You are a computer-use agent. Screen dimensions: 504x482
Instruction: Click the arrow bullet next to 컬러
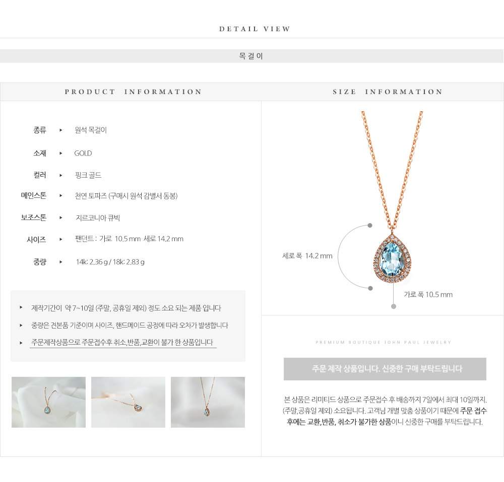[x=61, y=175]
